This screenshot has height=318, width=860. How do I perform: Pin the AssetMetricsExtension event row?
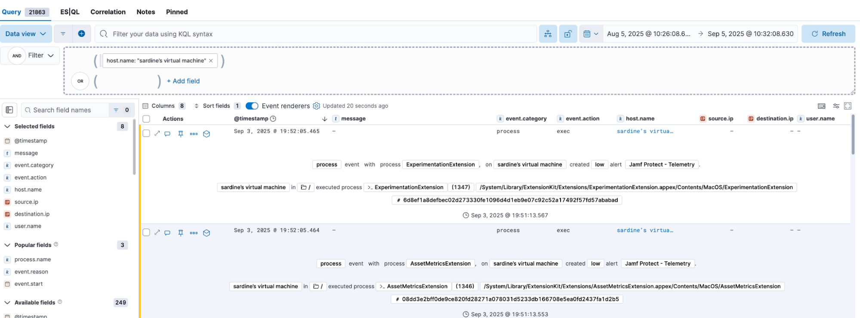pyautogui.click(x=181, y=232)
